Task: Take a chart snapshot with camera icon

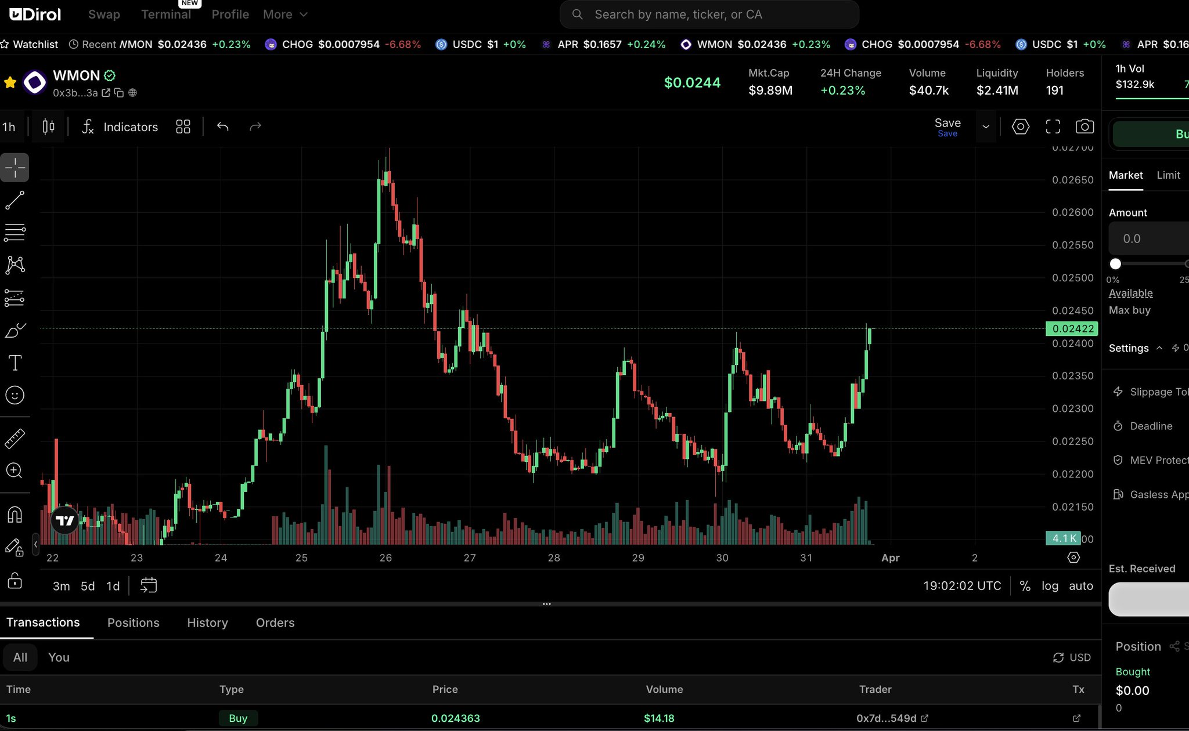Action: pyautogui.click(x=1084, y=126)
